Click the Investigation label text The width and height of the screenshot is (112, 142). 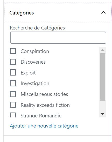tap(35, 83)
